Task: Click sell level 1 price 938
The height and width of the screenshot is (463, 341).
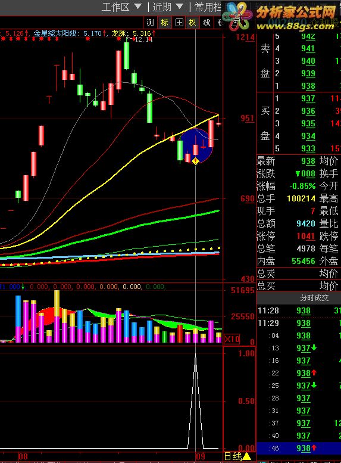Action: point(308,86)
